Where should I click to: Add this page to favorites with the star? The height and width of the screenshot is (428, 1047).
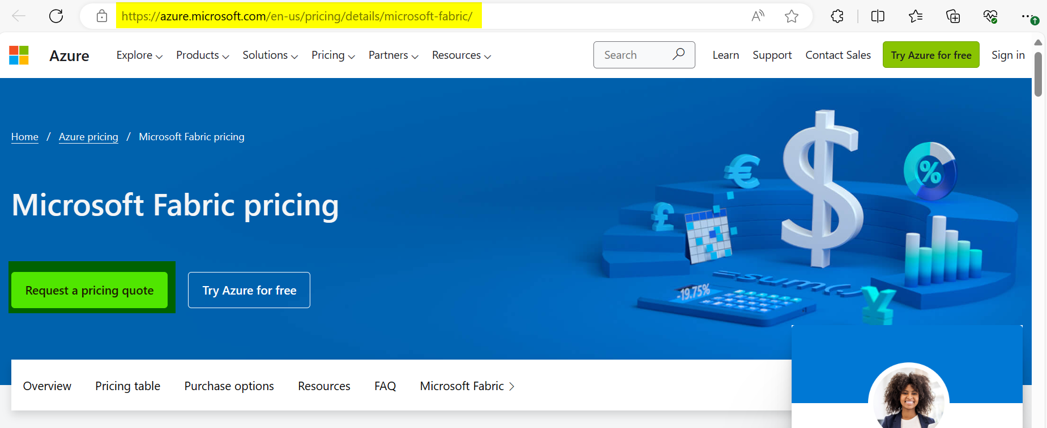click(792, 16)
